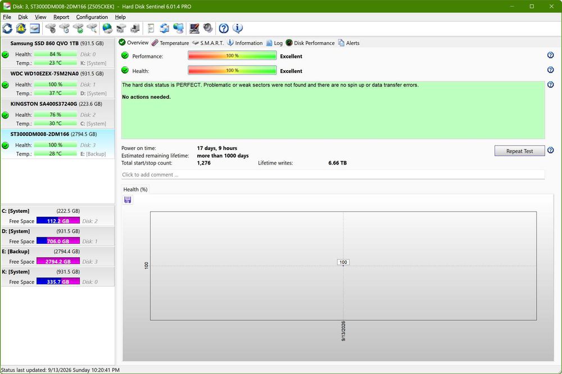Click the help icon beside Health rating
Image resolution: width=562 pixels, height=374 pixels.
551,70
